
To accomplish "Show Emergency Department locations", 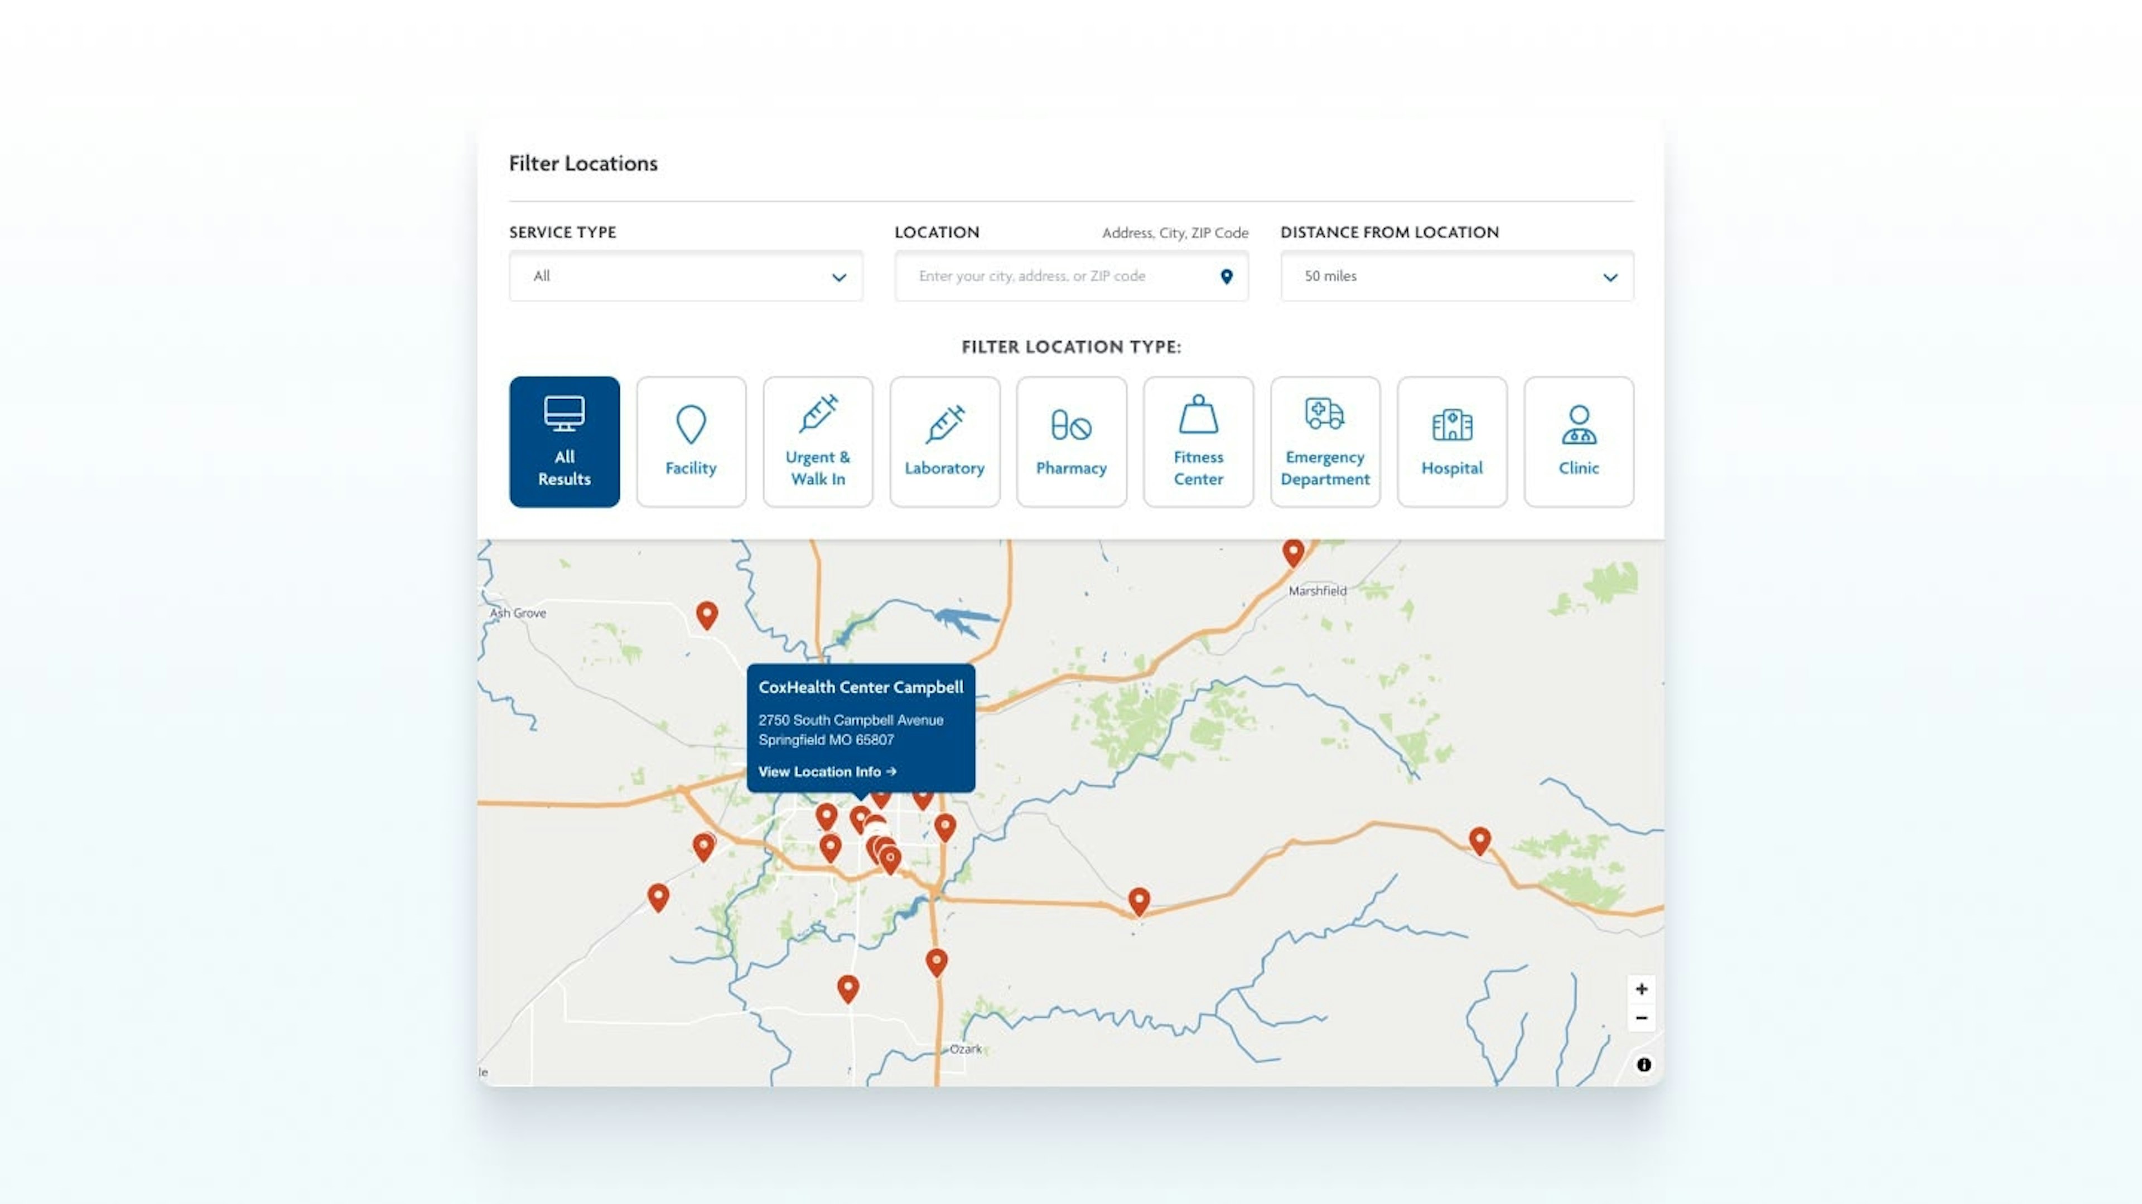I will pos(1325,441).
